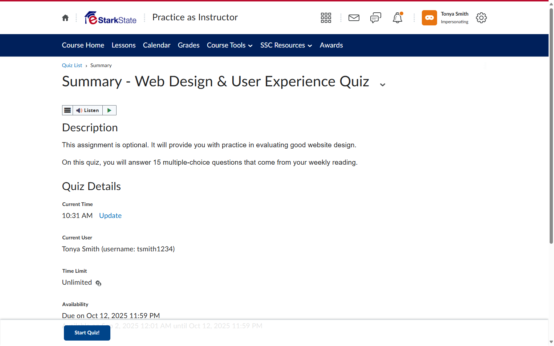The width and height of the screenshot is (554, 346).
Task: Open the Calendar nav item
Action: pyautogui.click(x=157, y=45)
